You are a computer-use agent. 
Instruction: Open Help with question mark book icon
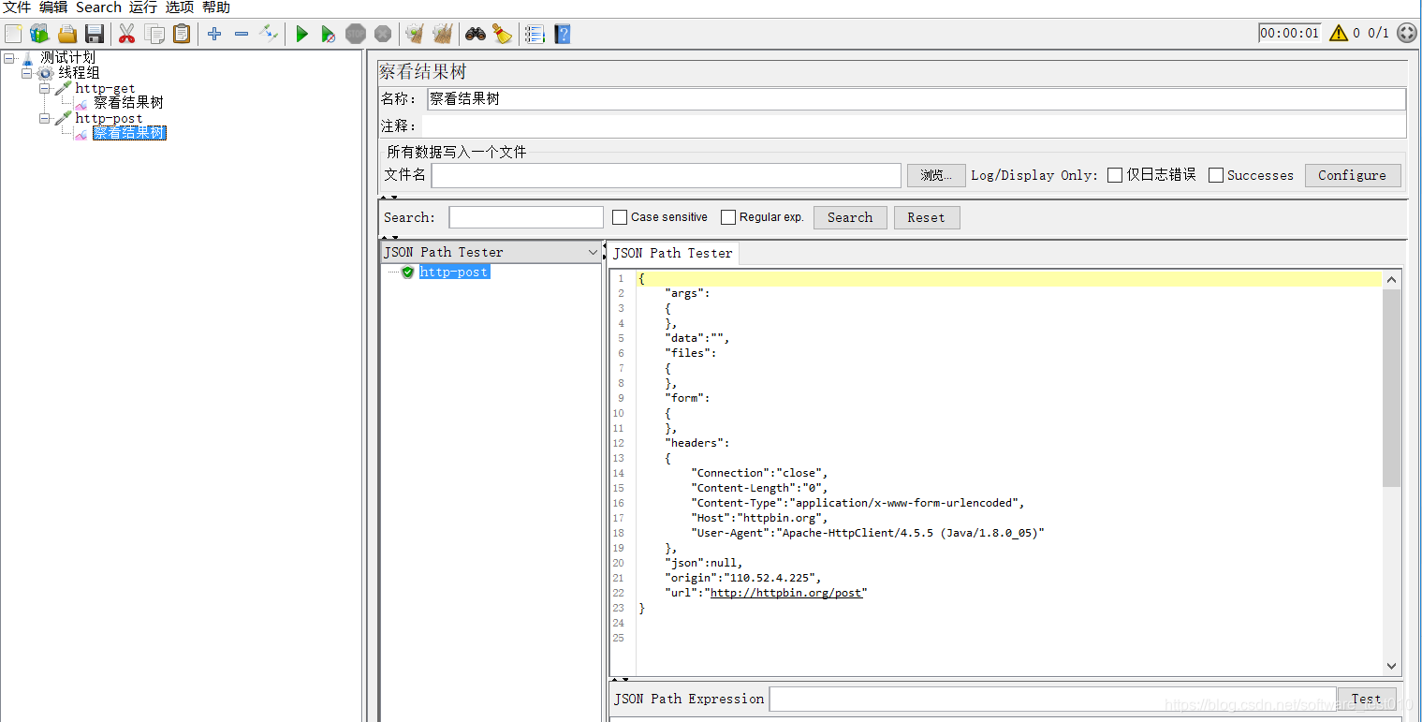point(562,35)
